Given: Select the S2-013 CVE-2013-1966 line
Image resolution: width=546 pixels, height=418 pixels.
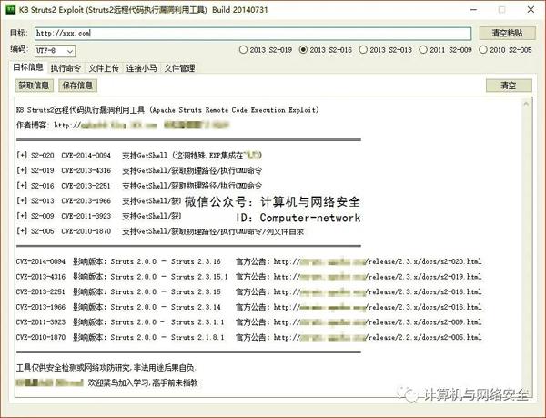Looking at the screenshot, I should [99, 201].
